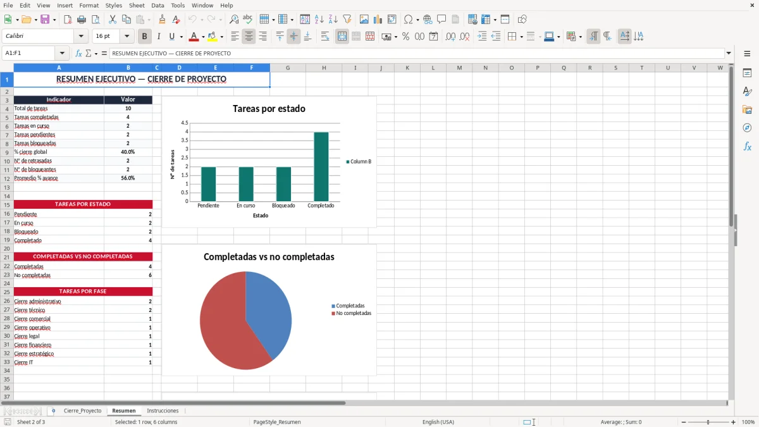Viewport: 759px width, 427px height.
Task: Click the Format as Percent icon
Action: [x=405, y=37]
